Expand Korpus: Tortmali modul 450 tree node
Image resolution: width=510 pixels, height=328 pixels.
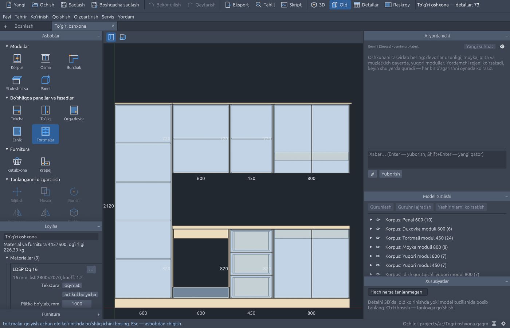pos(371,238)
